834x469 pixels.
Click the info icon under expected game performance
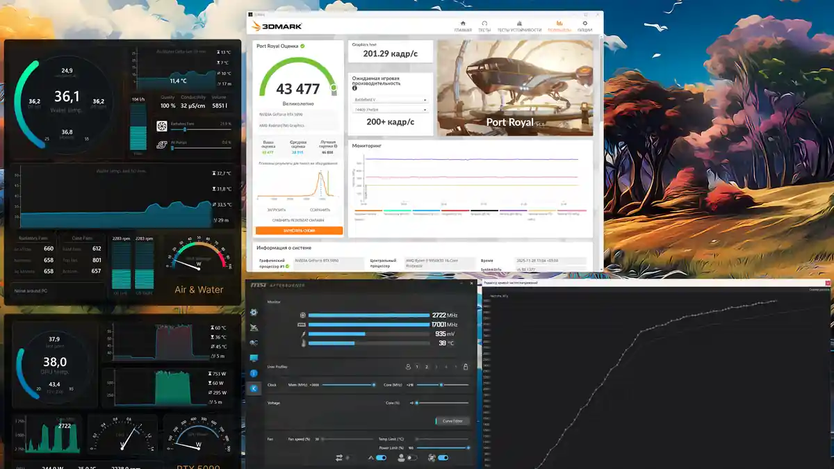click(x=354, y=88)
